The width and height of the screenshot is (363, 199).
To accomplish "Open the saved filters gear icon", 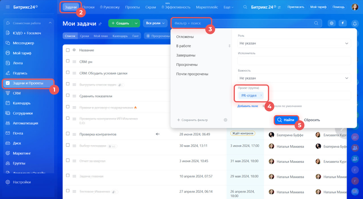I will pyautogui.click(x=226, y=120).
